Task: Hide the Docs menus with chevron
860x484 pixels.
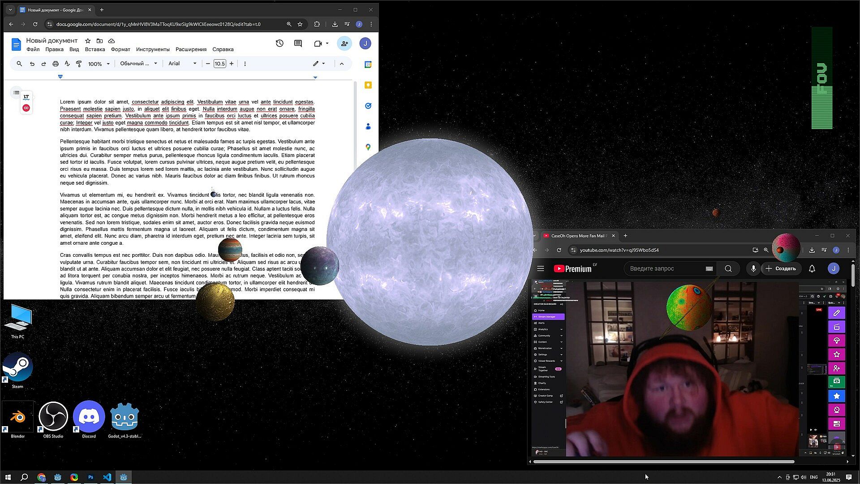Action: click(x=342, y=64)
